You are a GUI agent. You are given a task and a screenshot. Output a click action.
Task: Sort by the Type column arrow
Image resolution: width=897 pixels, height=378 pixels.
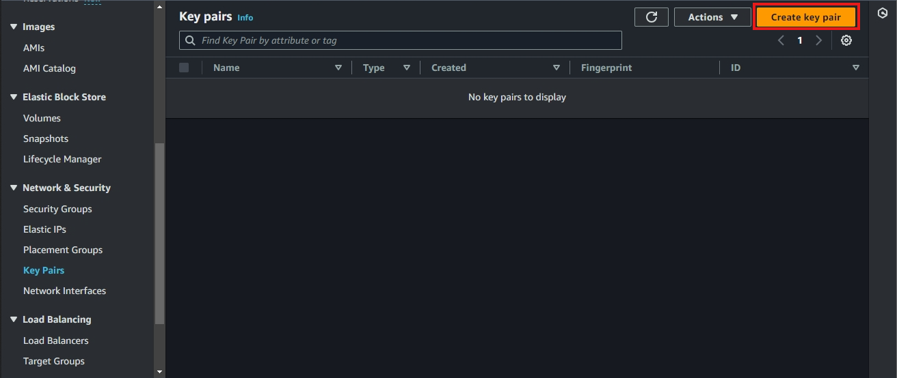(x=407, y=68)
